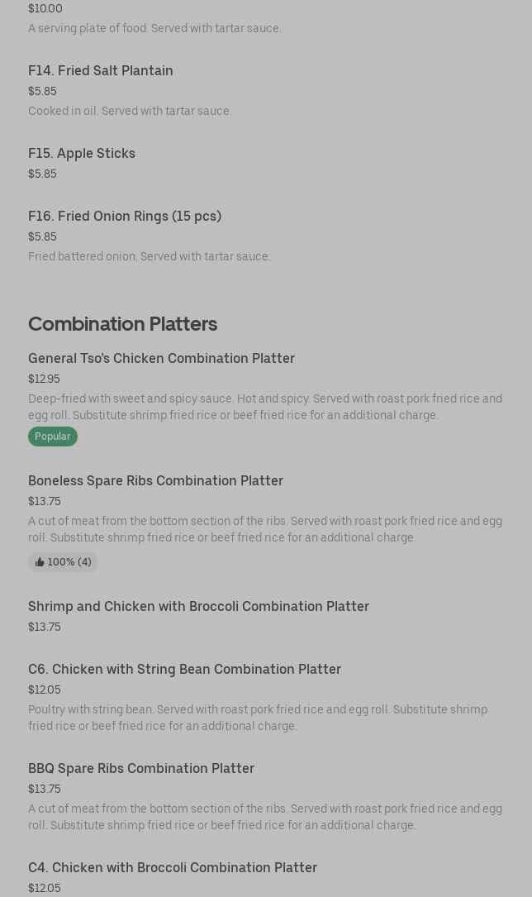Select F15. Apple Sticks menu item
532x897 pixels.
82,153
